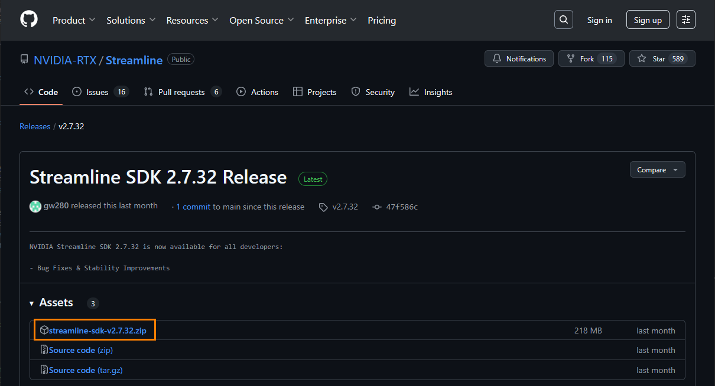
Task: Click the Sign in link
Action: click(x=600, y=20)
